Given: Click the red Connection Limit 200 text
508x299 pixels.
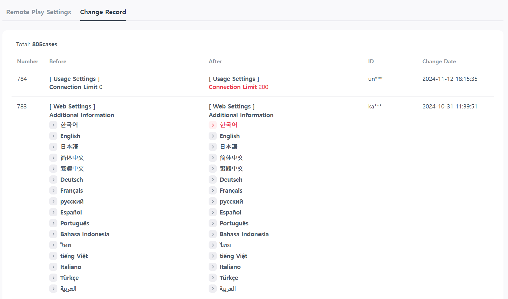Looking at the screenshot, I should pyautogui.click(x=238, y=87).
